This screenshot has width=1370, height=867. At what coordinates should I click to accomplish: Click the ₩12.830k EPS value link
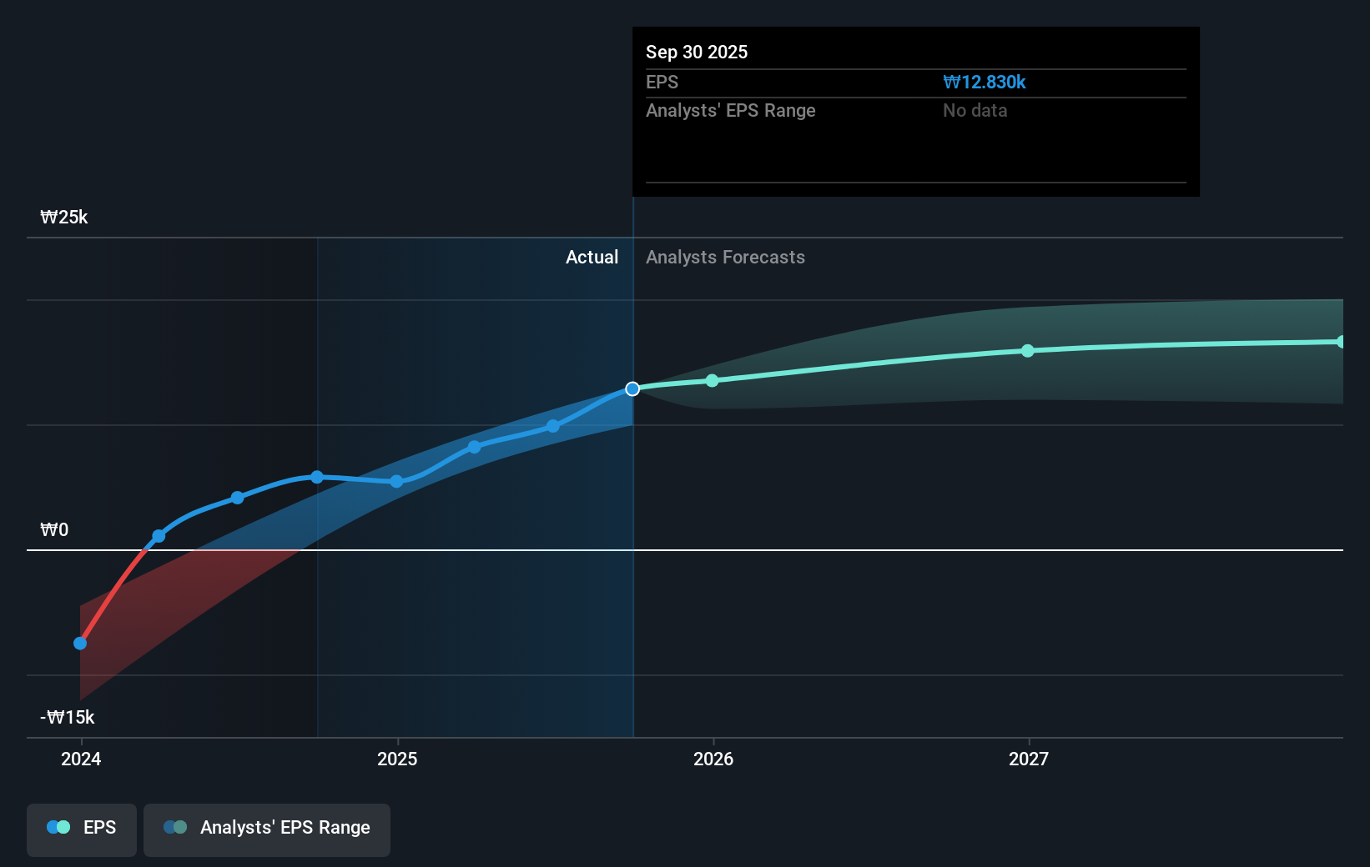pyautogui.click(x=984, y=82)
